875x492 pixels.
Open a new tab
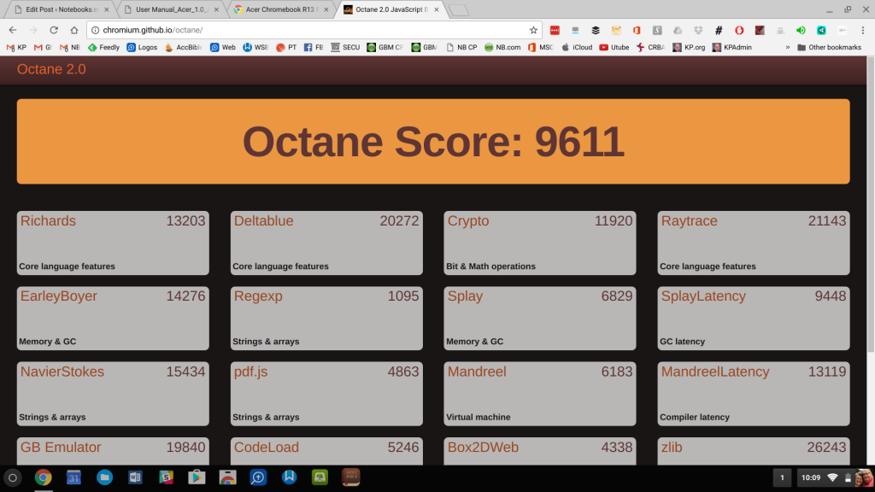tap(459, 10)
